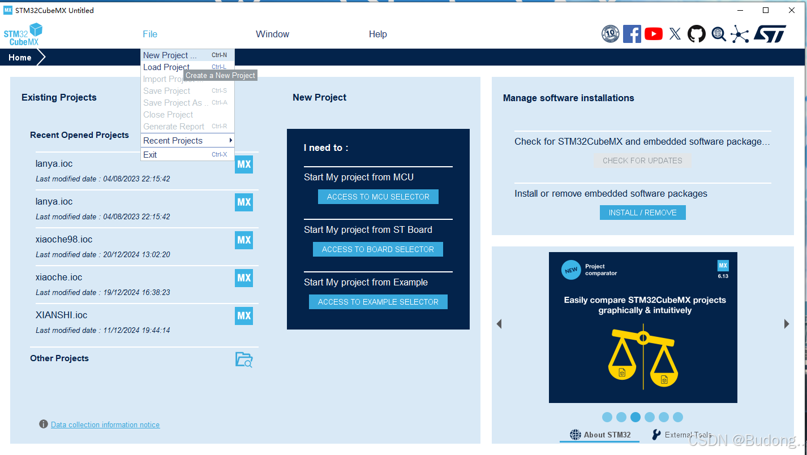This screenshot has width=807, height=455.
Task: Click the ST logo icon
Action: pos(770,34)
